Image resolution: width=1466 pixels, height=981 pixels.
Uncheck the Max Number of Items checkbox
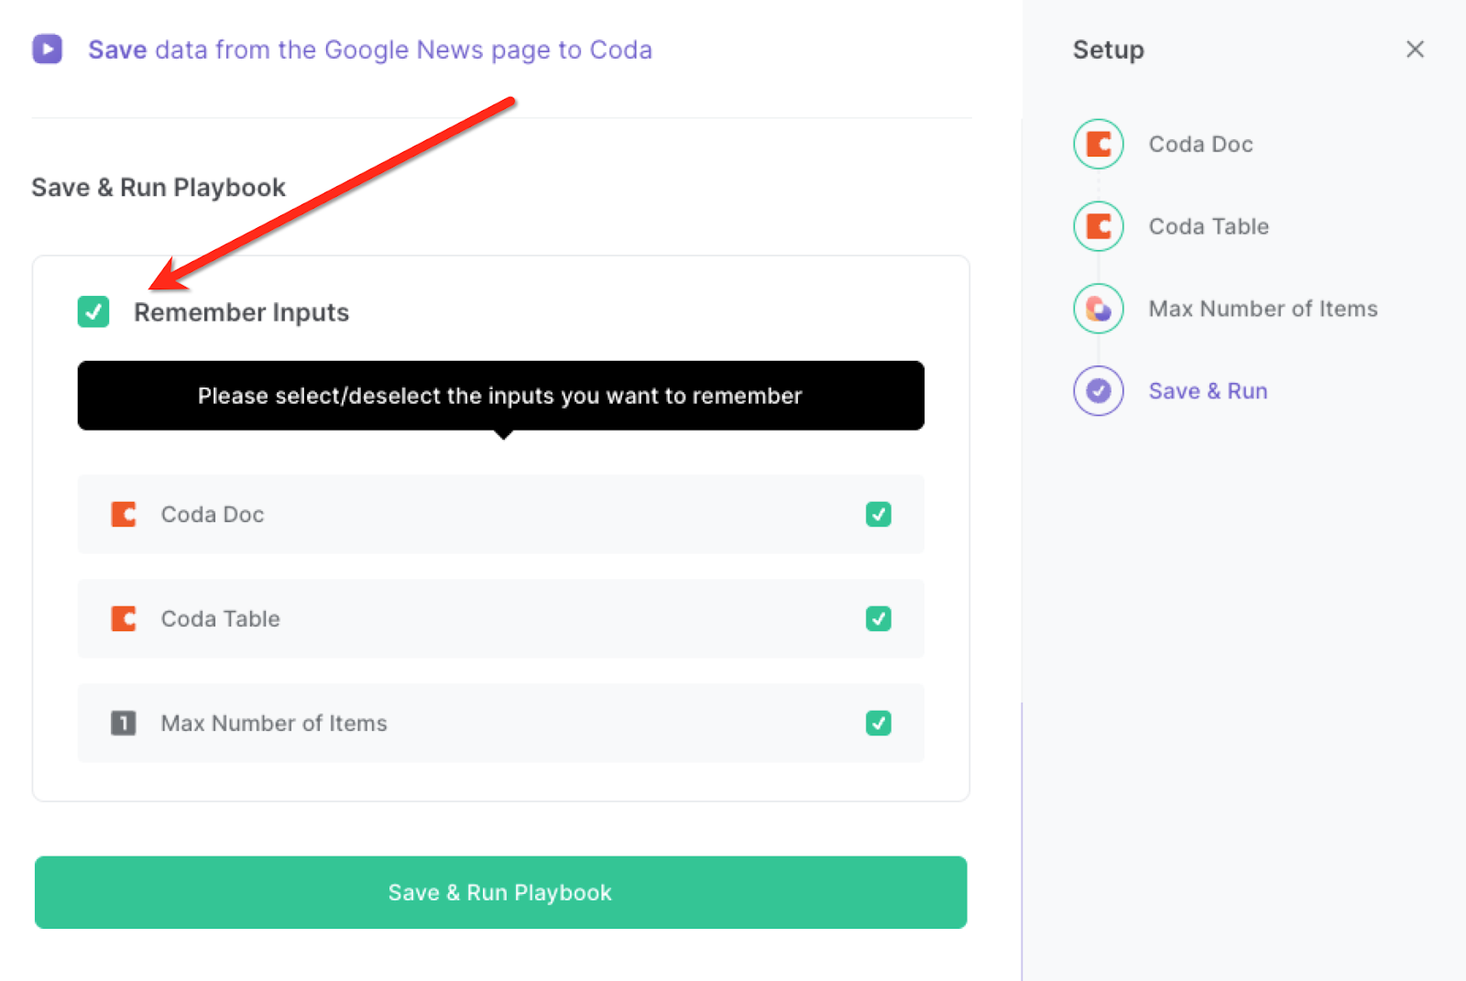(x=879, y=724)
